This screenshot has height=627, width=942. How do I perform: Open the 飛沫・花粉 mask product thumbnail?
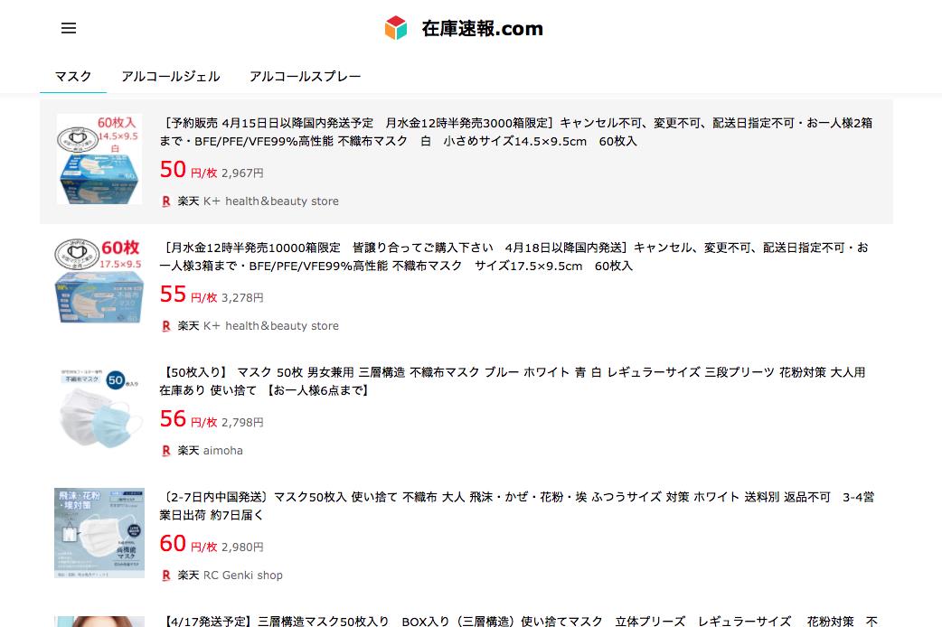(x=99, y=533)
